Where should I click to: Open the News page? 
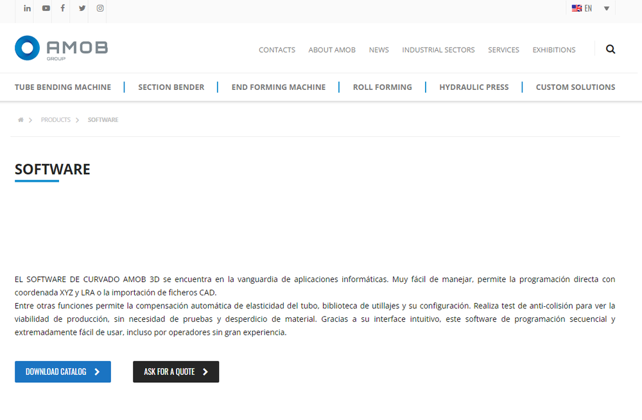click(x=379, y=49)
